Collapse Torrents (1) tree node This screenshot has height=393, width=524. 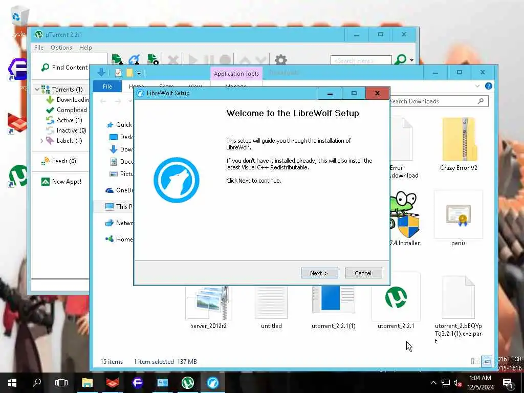point(37,90)
